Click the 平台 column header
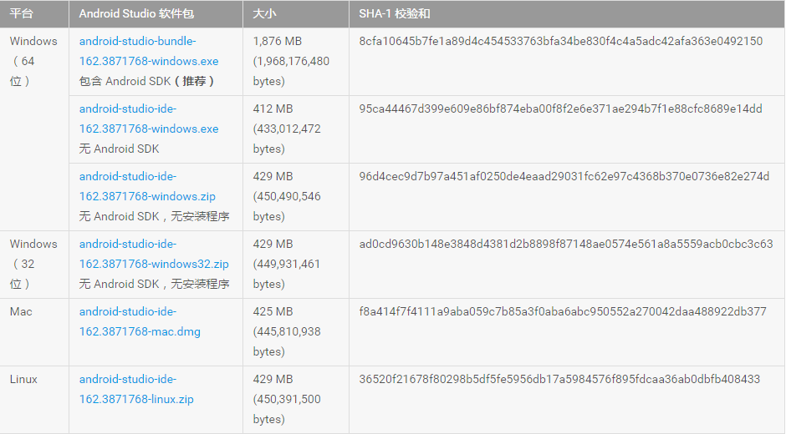Viewport: 786px width, 434px height. click(21, 14)
